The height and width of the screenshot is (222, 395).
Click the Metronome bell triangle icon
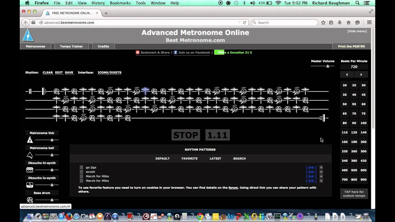(30, 155)
